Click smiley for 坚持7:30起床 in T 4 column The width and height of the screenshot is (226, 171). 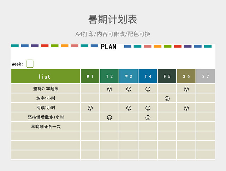[148, 89]
